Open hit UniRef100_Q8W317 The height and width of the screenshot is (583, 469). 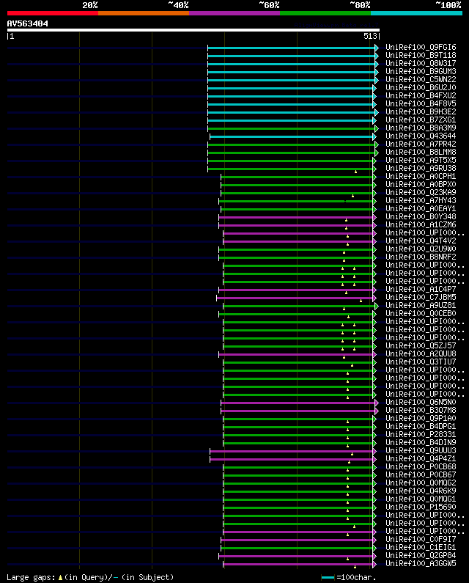click(x=421, y=64)
